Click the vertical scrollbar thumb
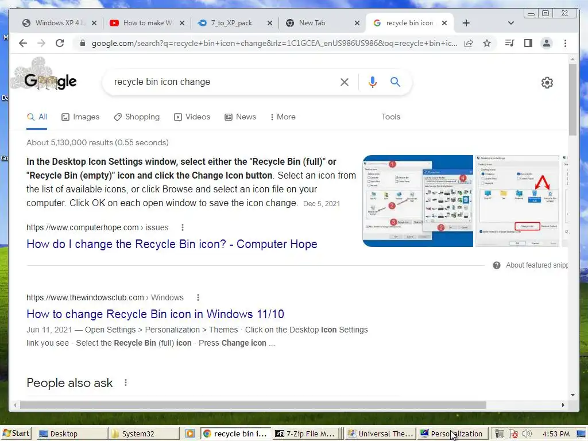 pos(572,99)
